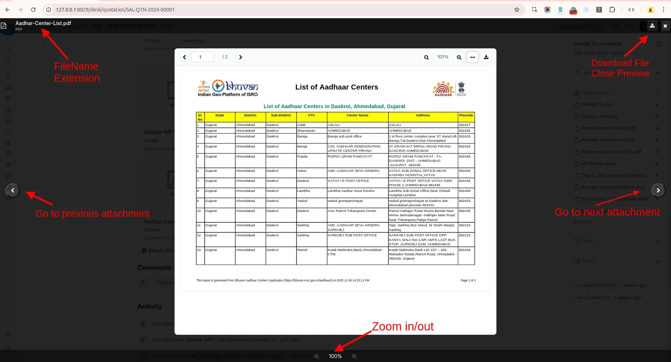The height and width of the screenshot is (362, 671).
Task: Click Show All attachments
Action: 583,222
